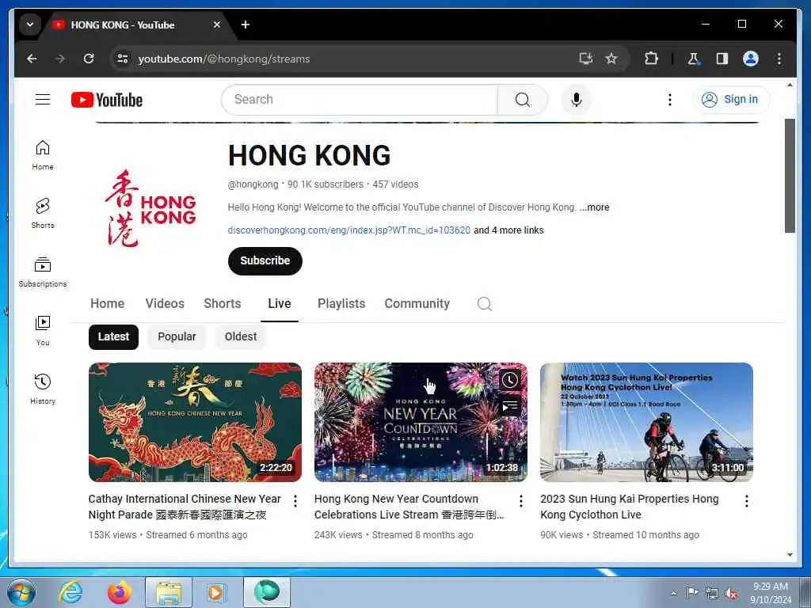Open the 'and 4 more links' text

click(x=509, y=230)
